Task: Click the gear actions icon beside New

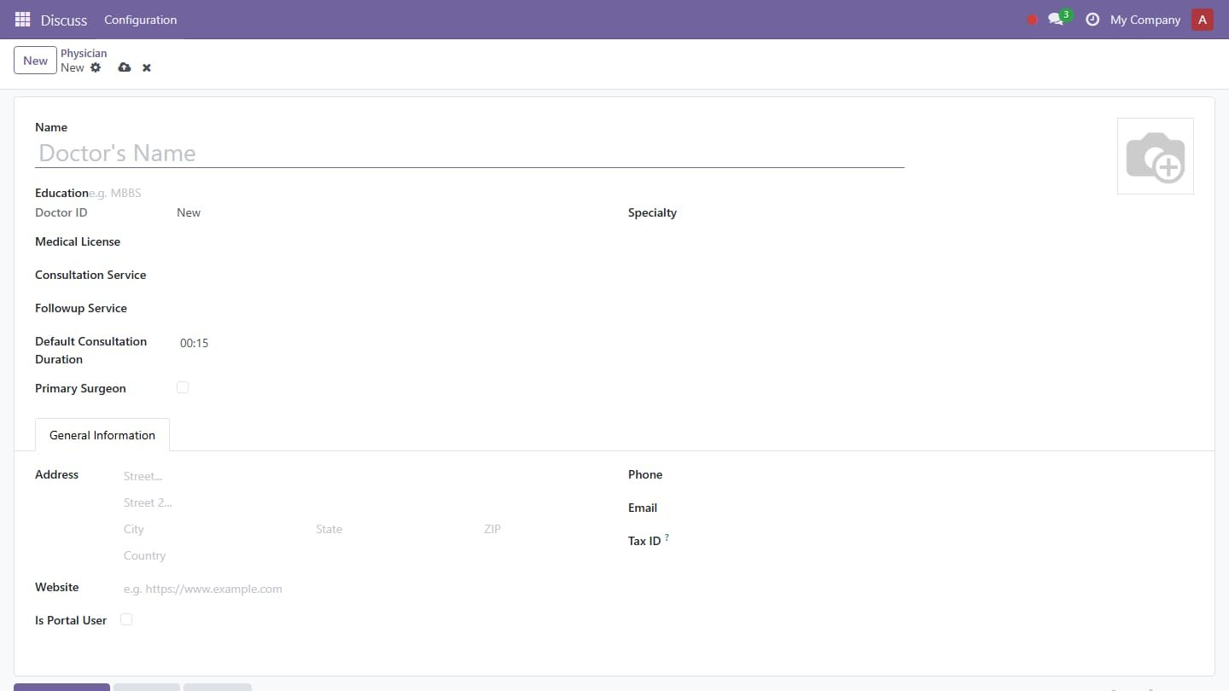Action: coord(96,67)
